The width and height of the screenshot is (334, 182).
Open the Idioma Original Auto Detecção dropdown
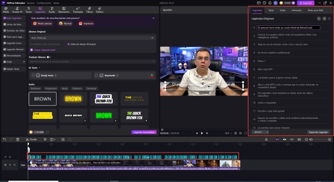pyautogui.click(x=91, y=38)
